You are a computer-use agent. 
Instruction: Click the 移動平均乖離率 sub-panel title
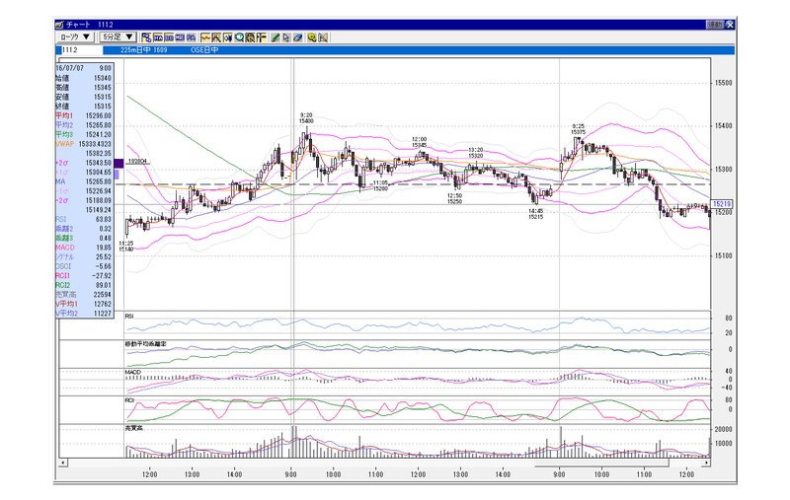(x=145, y=343)
